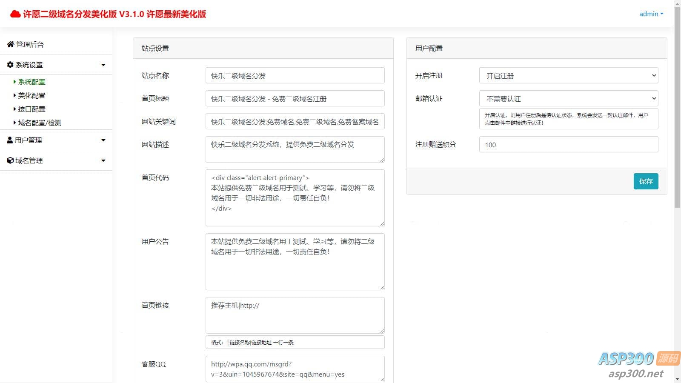Screen dimensions: 681x383
Task: Go to 域名配置/检测 page
Action: (x=40, y=123)
